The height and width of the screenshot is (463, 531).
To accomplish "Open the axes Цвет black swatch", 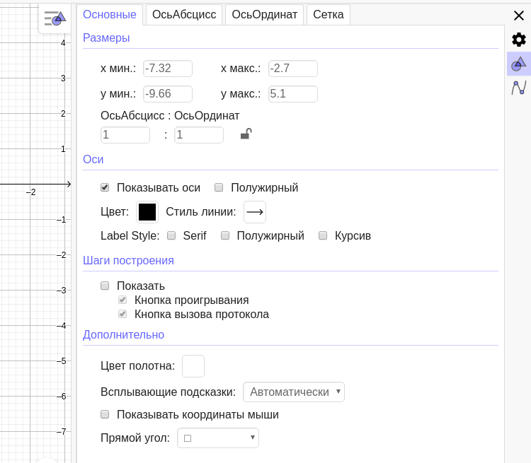I will point(147,212).
